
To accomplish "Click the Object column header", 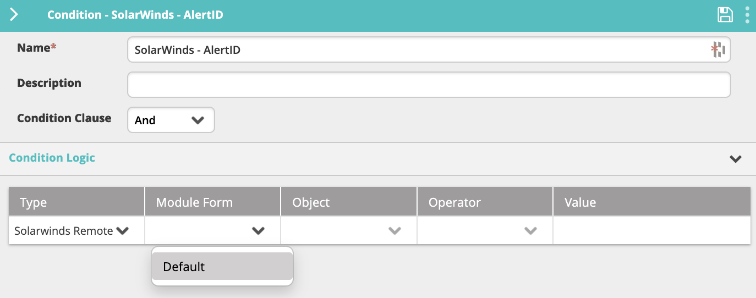I will point(349,202).
